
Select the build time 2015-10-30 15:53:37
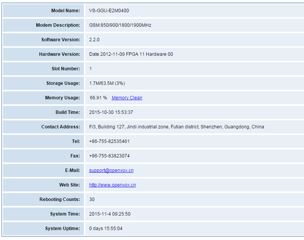pos(111,112)
